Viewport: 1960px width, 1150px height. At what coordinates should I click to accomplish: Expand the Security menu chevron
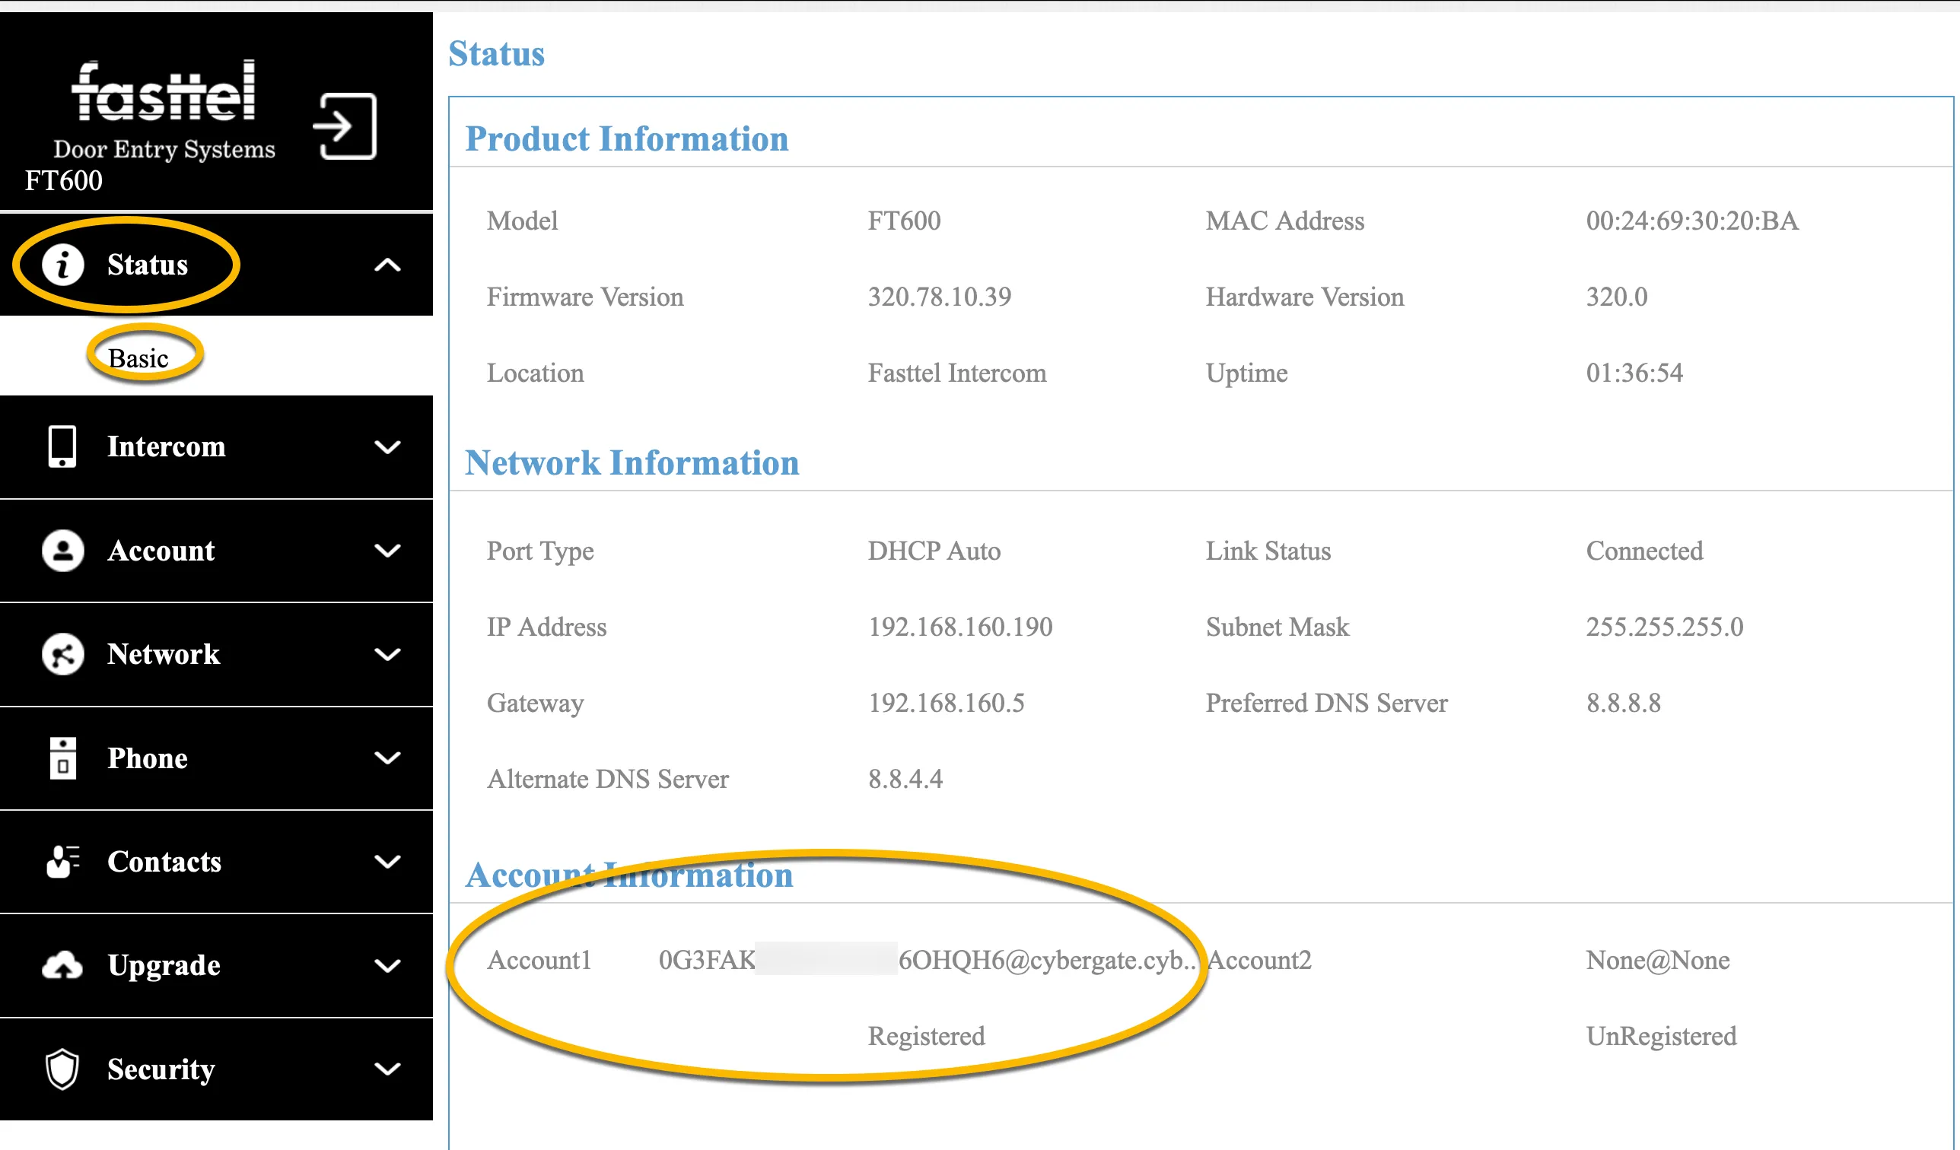[387, 1069]
